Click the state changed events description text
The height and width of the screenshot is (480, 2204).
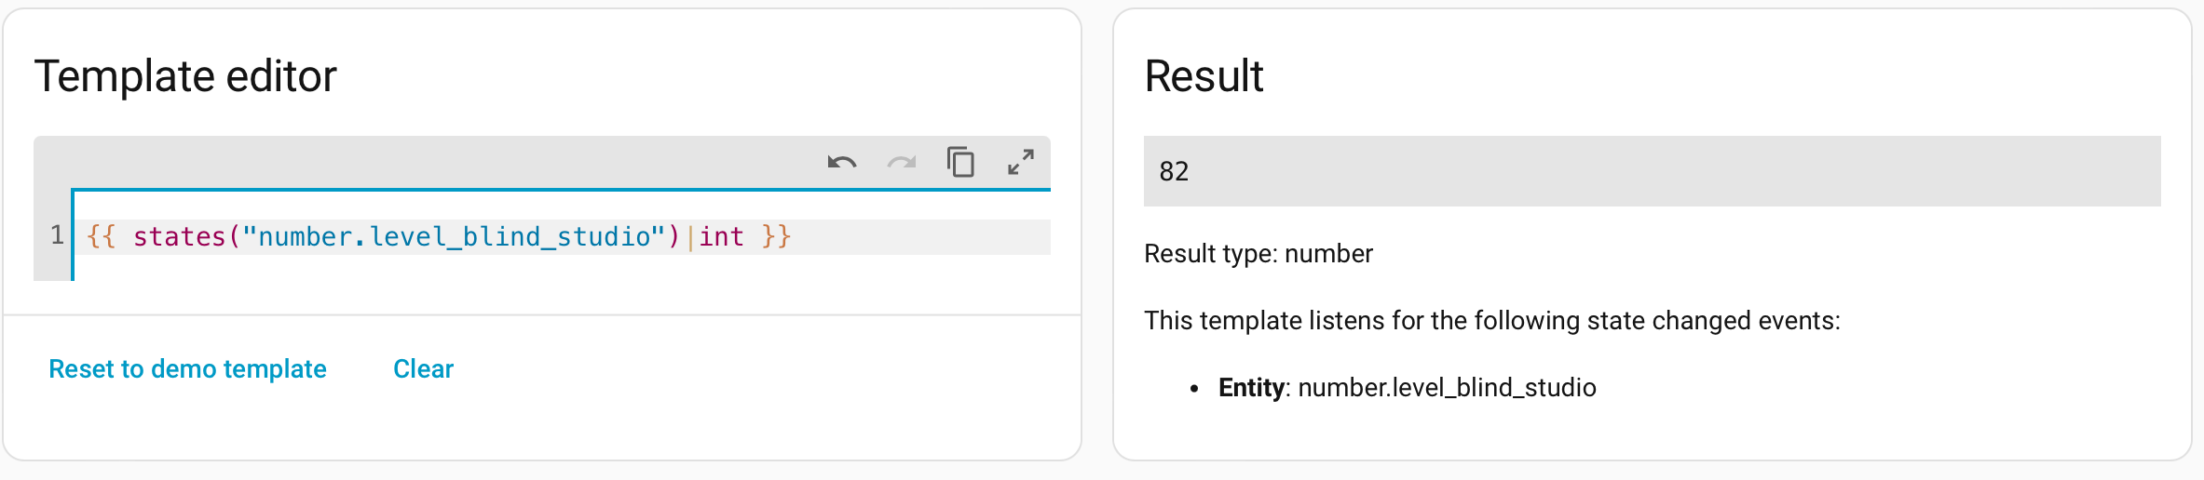1491,321
